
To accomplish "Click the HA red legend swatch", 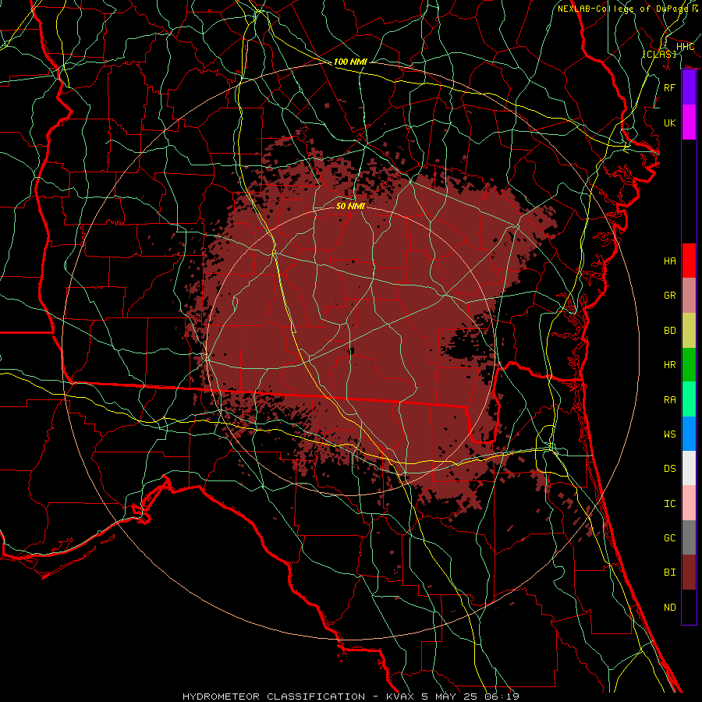I will tap(689, 261).
